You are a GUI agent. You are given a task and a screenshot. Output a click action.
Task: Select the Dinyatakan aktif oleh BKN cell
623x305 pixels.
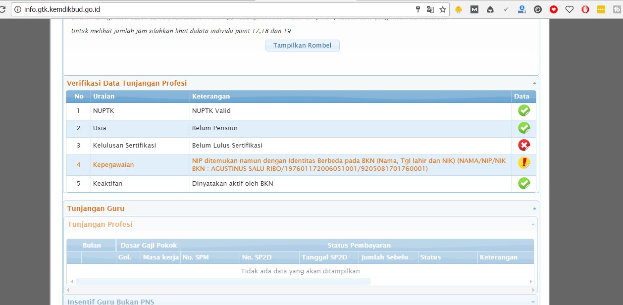click(x=351, y=184)
